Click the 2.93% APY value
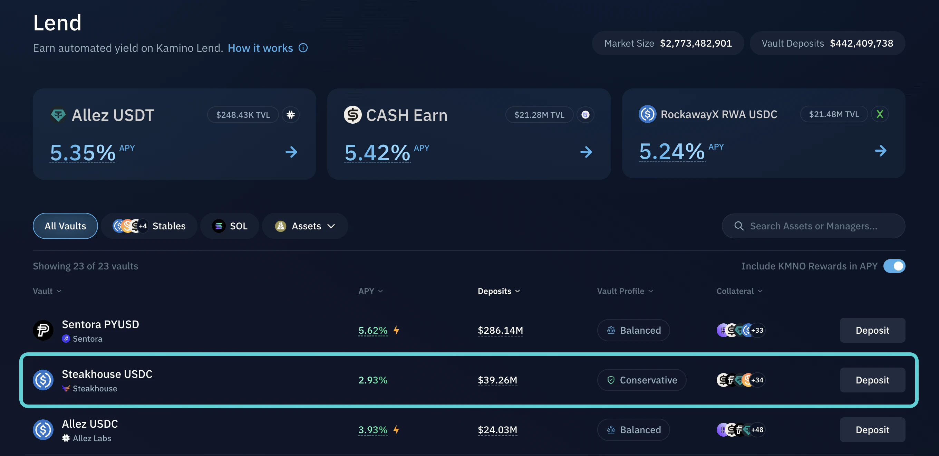This screenshot has height=456, width=939. (x=372, y=380)
